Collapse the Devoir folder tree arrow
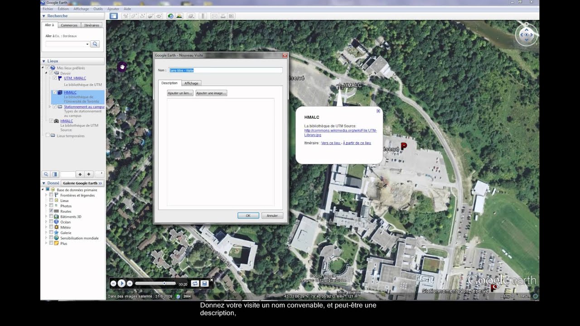580x326 pixels. coord(46,73)
